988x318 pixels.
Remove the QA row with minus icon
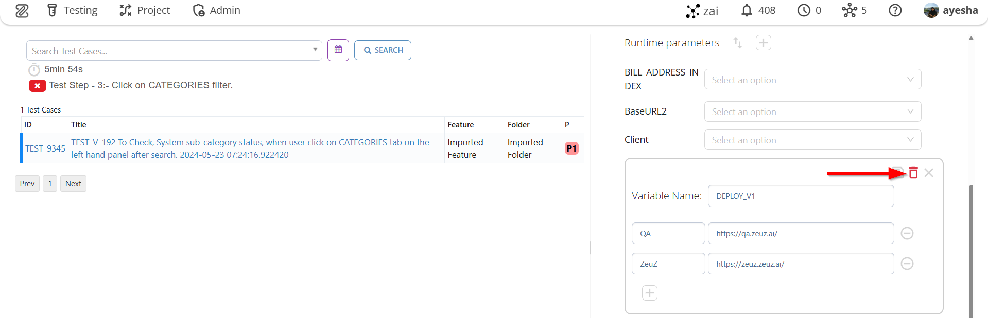click(x=907, y=233)
